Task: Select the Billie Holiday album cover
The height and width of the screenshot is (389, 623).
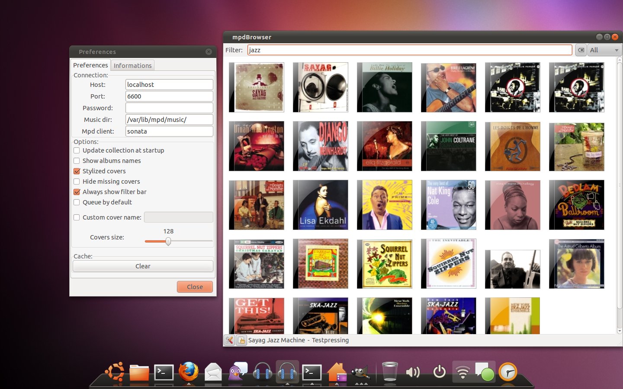Action: pyautogui.click(x=385, y=87)
